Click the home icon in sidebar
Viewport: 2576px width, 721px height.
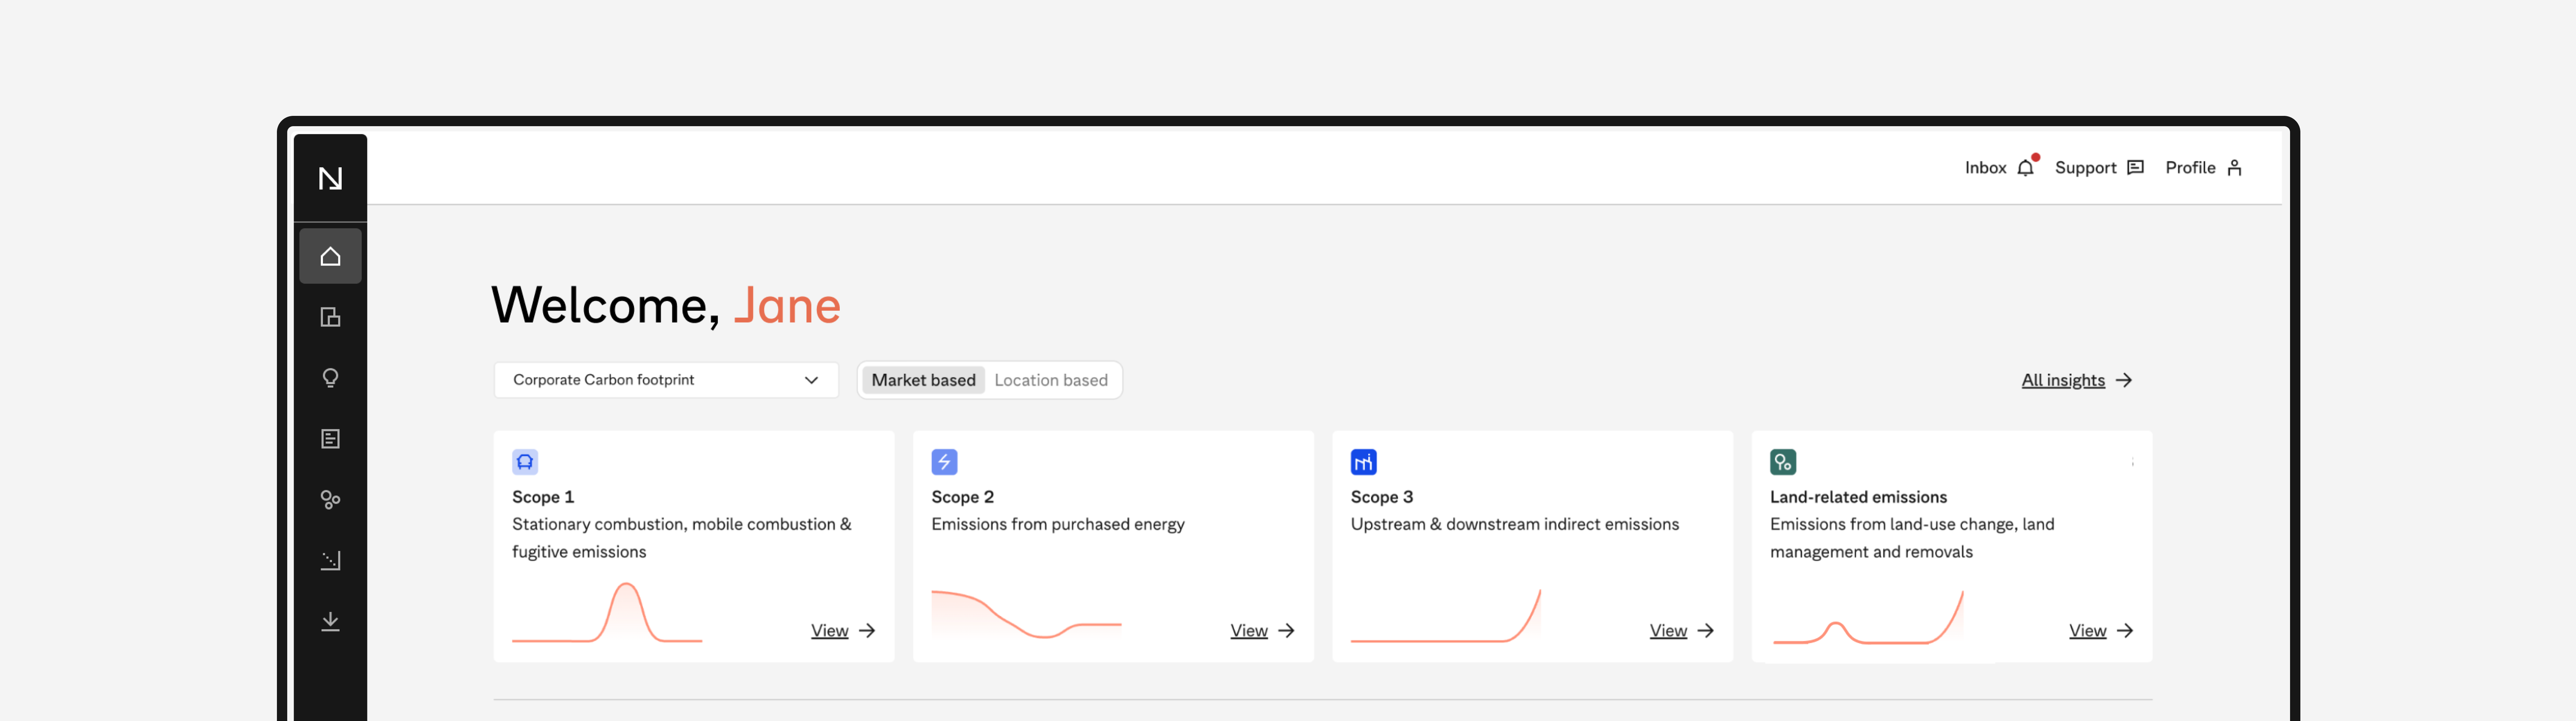pyautogui.click(x=330, y=256)
